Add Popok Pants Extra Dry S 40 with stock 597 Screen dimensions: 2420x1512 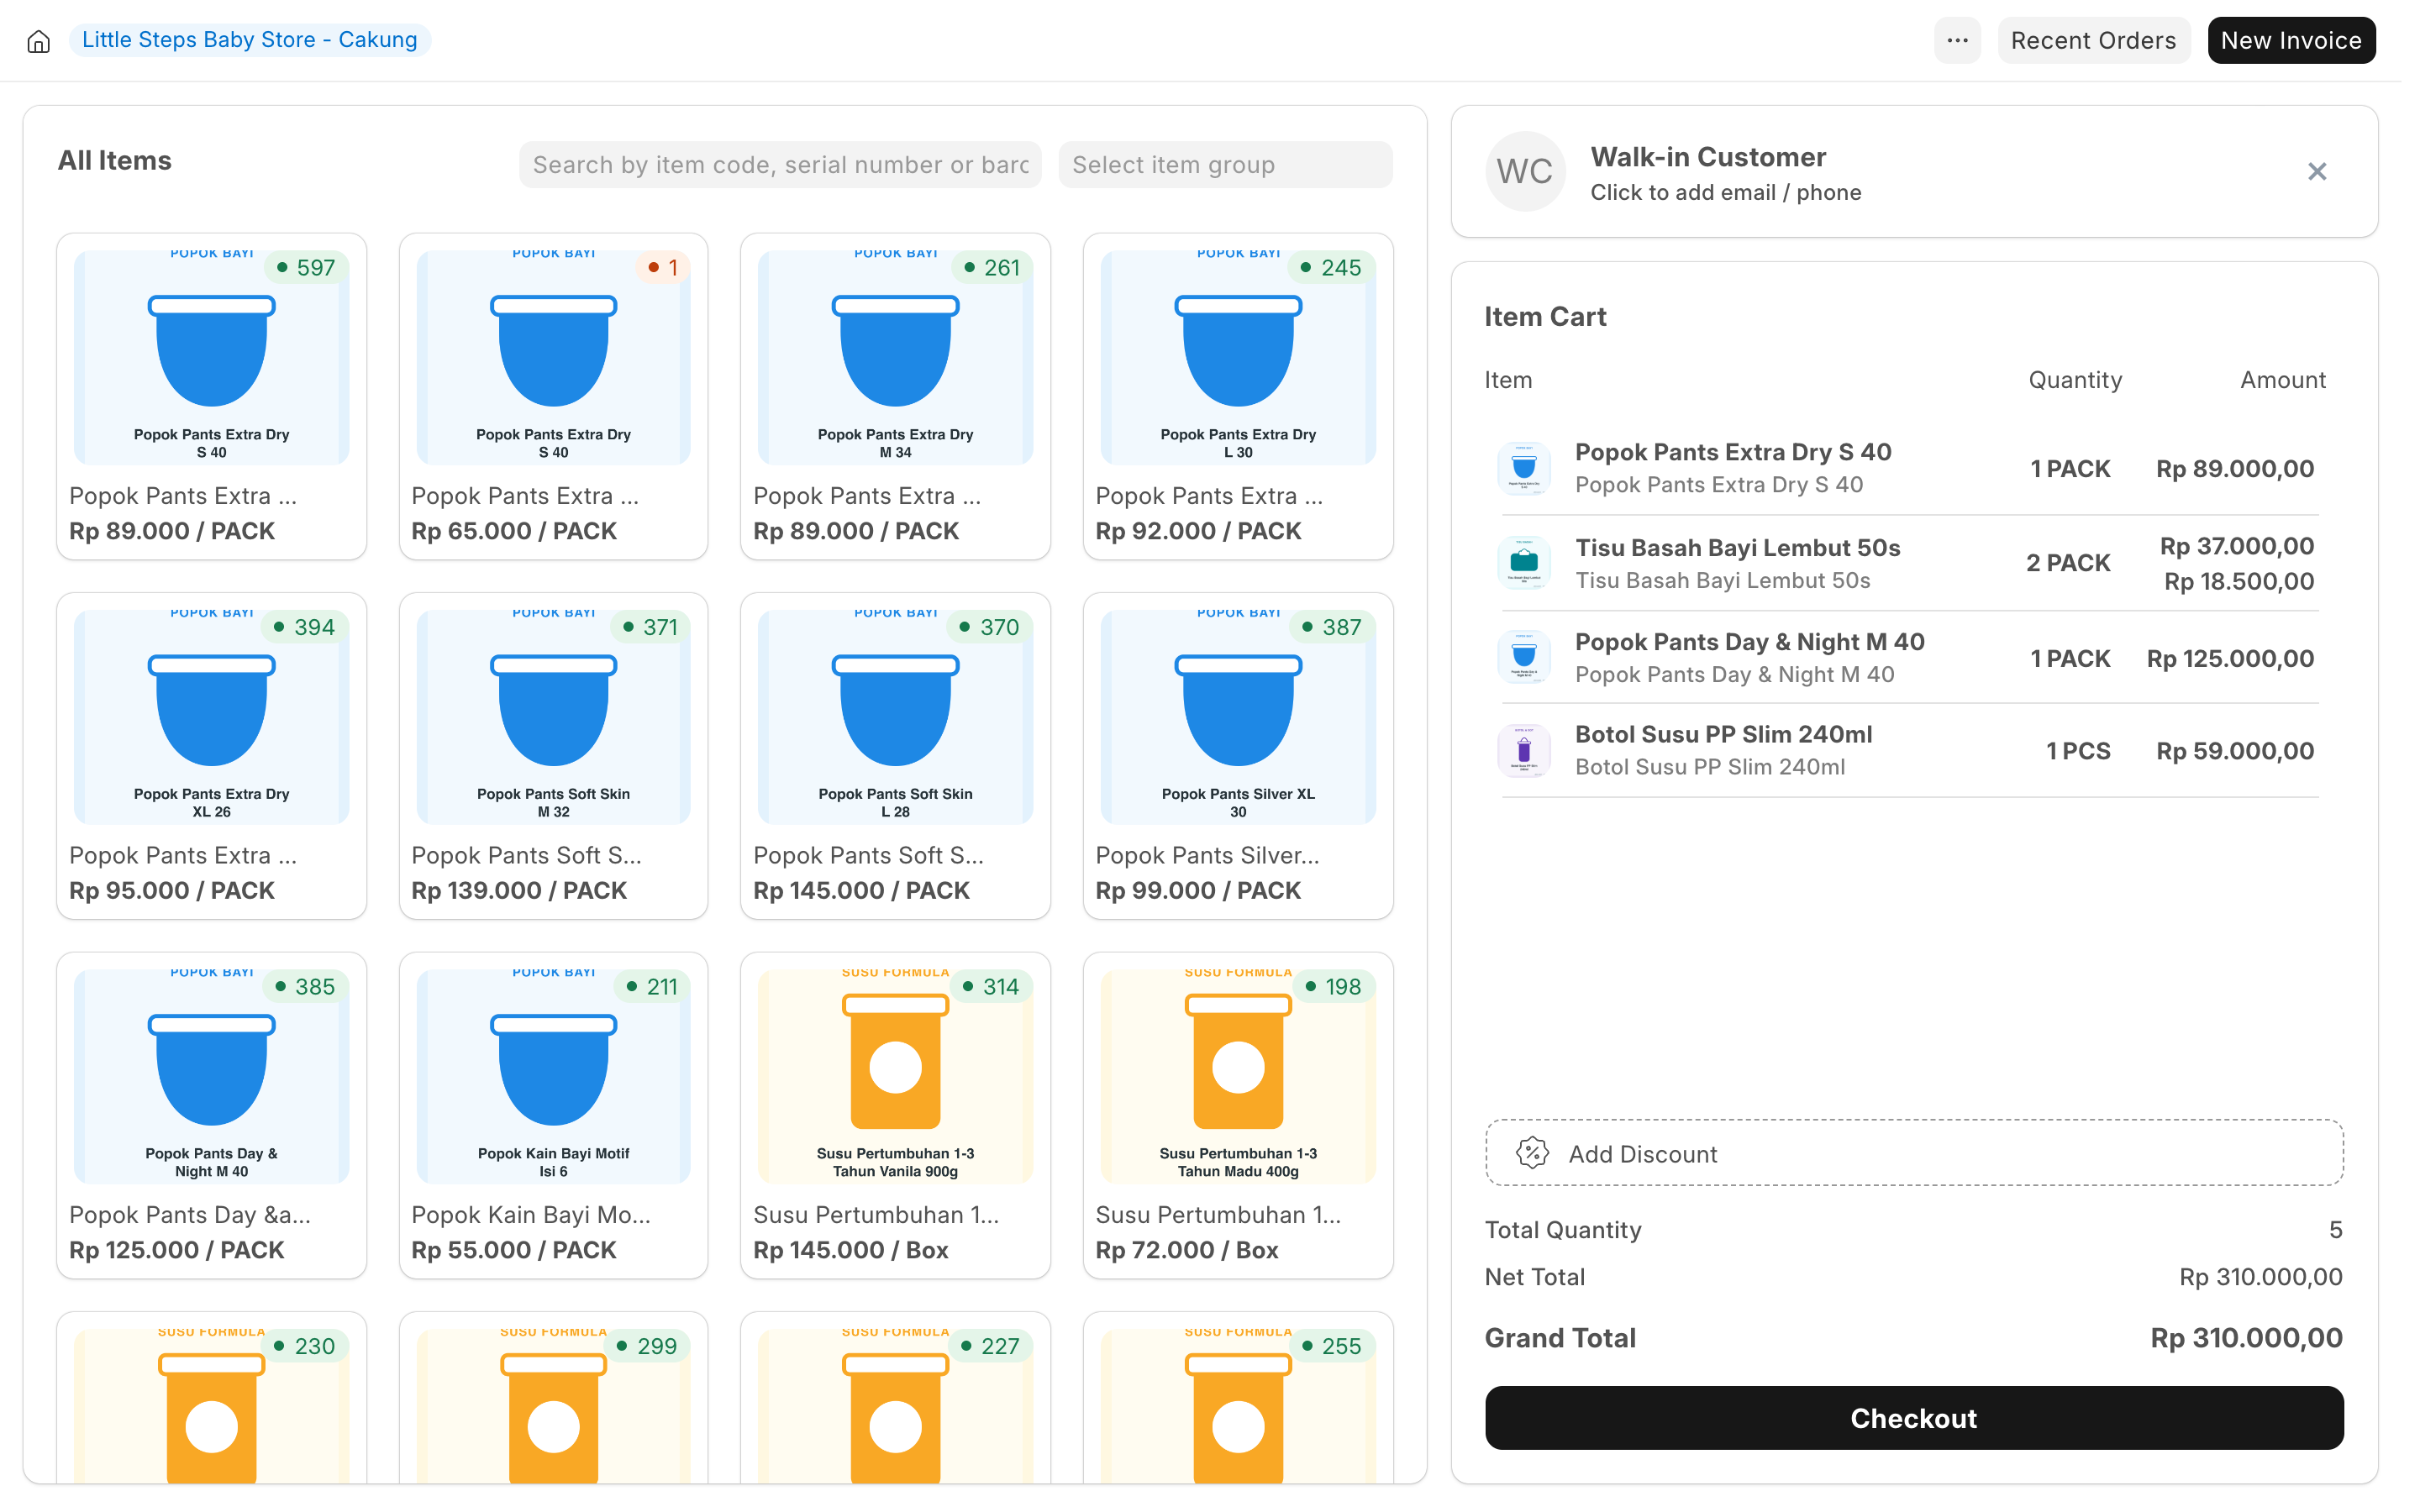tap(211, 396)
